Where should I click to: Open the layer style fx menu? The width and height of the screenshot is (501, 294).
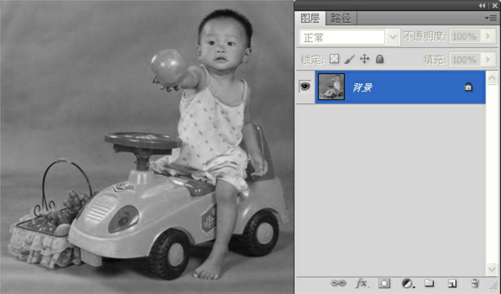tap(362, 283)
